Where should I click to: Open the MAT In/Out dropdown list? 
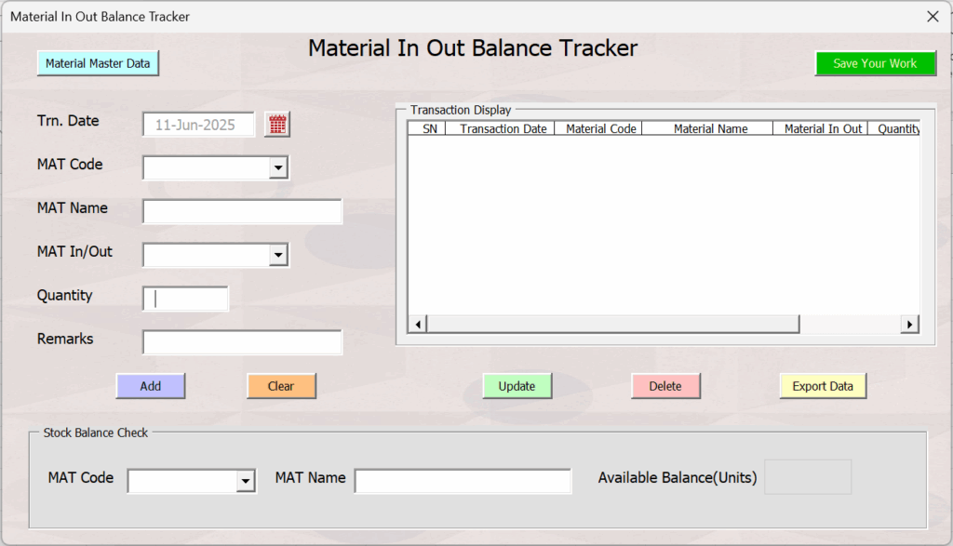(277, 256)
